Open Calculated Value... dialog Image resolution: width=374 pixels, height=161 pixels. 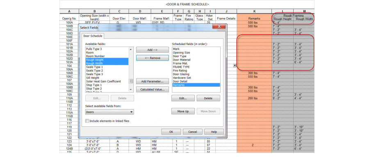153,89
